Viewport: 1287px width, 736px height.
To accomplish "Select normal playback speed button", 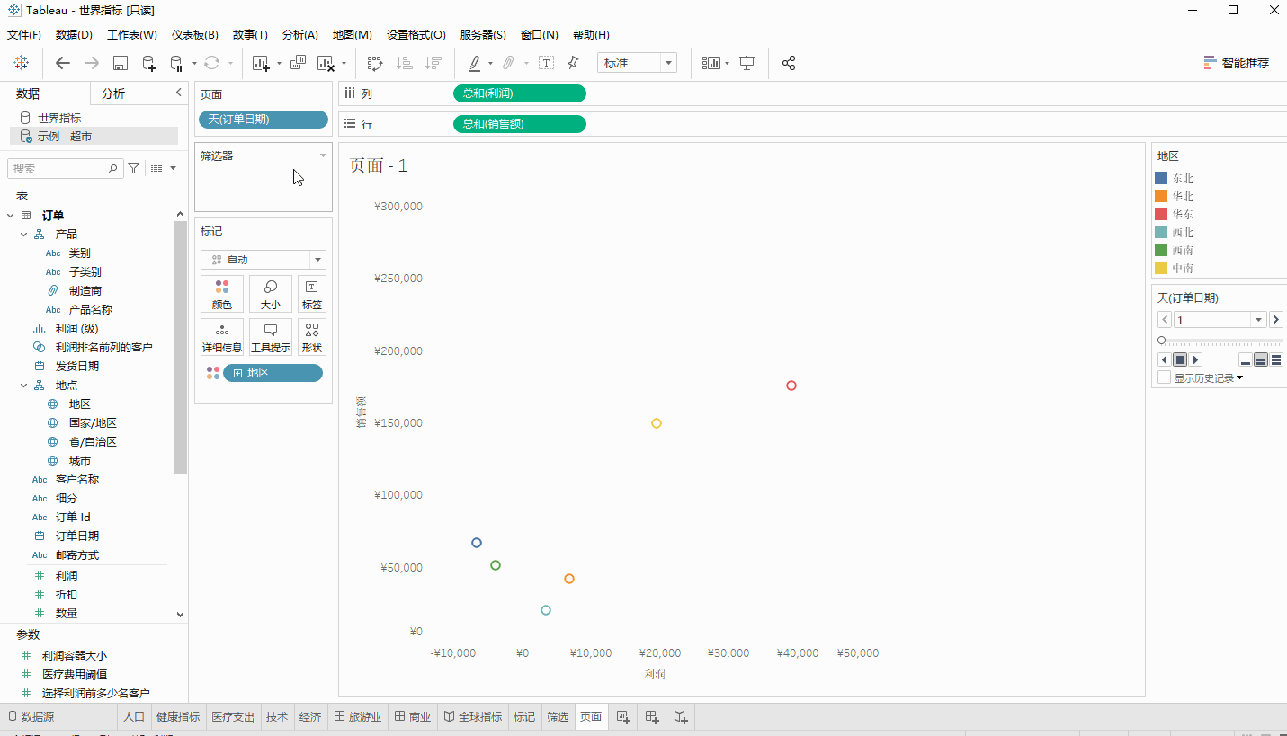I will click(x=1261, y=359).
